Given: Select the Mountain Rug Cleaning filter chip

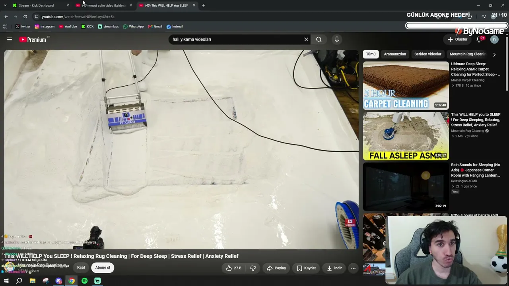Looking at the screenshot, I should point(468,54).
